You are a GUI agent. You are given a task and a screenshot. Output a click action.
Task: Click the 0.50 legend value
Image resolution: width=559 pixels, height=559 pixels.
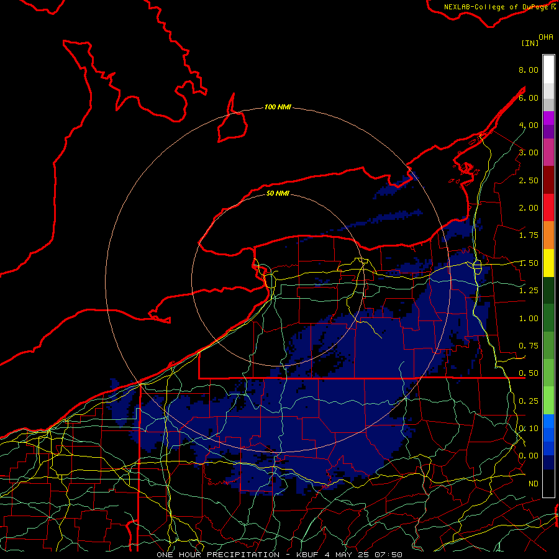click(x=529, y=373)
